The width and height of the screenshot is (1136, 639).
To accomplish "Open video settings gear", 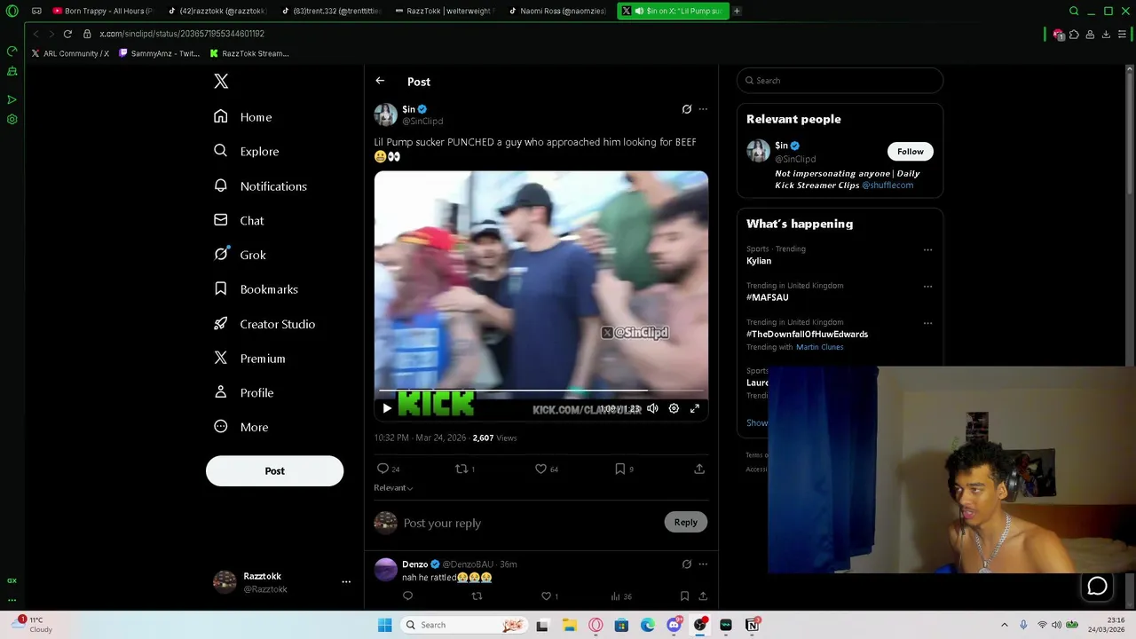I will pyautogui.click(x=674, y=408).
